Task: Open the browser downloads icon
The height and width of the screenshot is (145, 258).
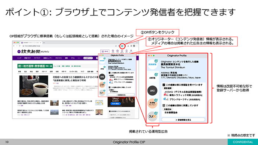Action: (128, 46)
